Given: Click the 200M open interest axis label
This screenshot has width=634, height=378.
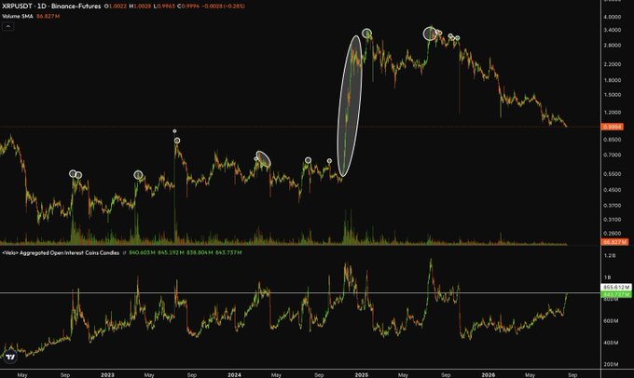Looking at the screenshot, I should pos(611,364).
